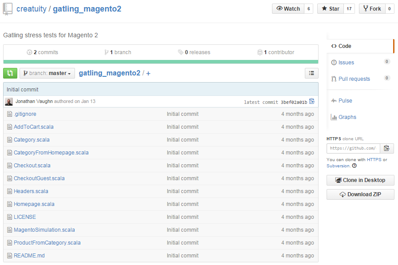Click Initial commit message for .gitignore row

point(182,114)
